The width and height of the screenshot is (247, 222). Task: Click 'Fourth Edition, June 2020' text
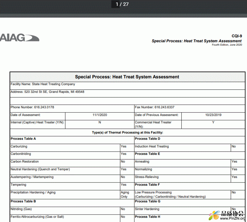[227, 45]
